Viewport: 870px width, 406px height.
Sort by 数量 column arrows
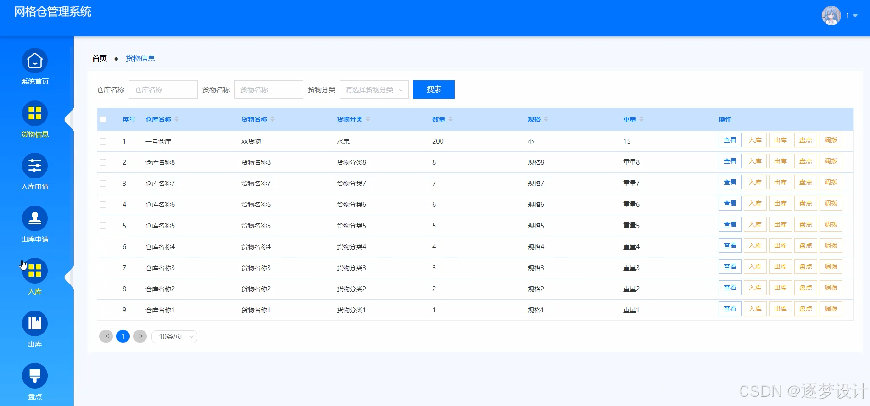451,119
